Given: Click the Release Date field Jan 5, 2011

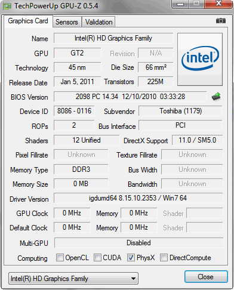Looking at the screenshot, I should pos(77,82).
